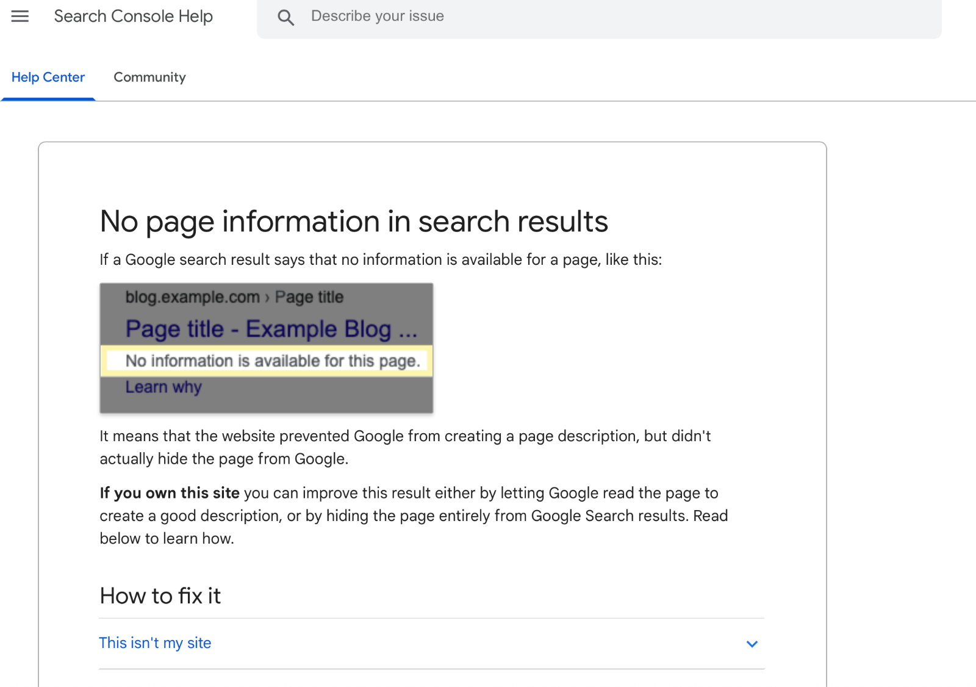Focus the 'Describe your issue' search field
Viewport: 976px width, 687px height.
click(x=549, y=16)
